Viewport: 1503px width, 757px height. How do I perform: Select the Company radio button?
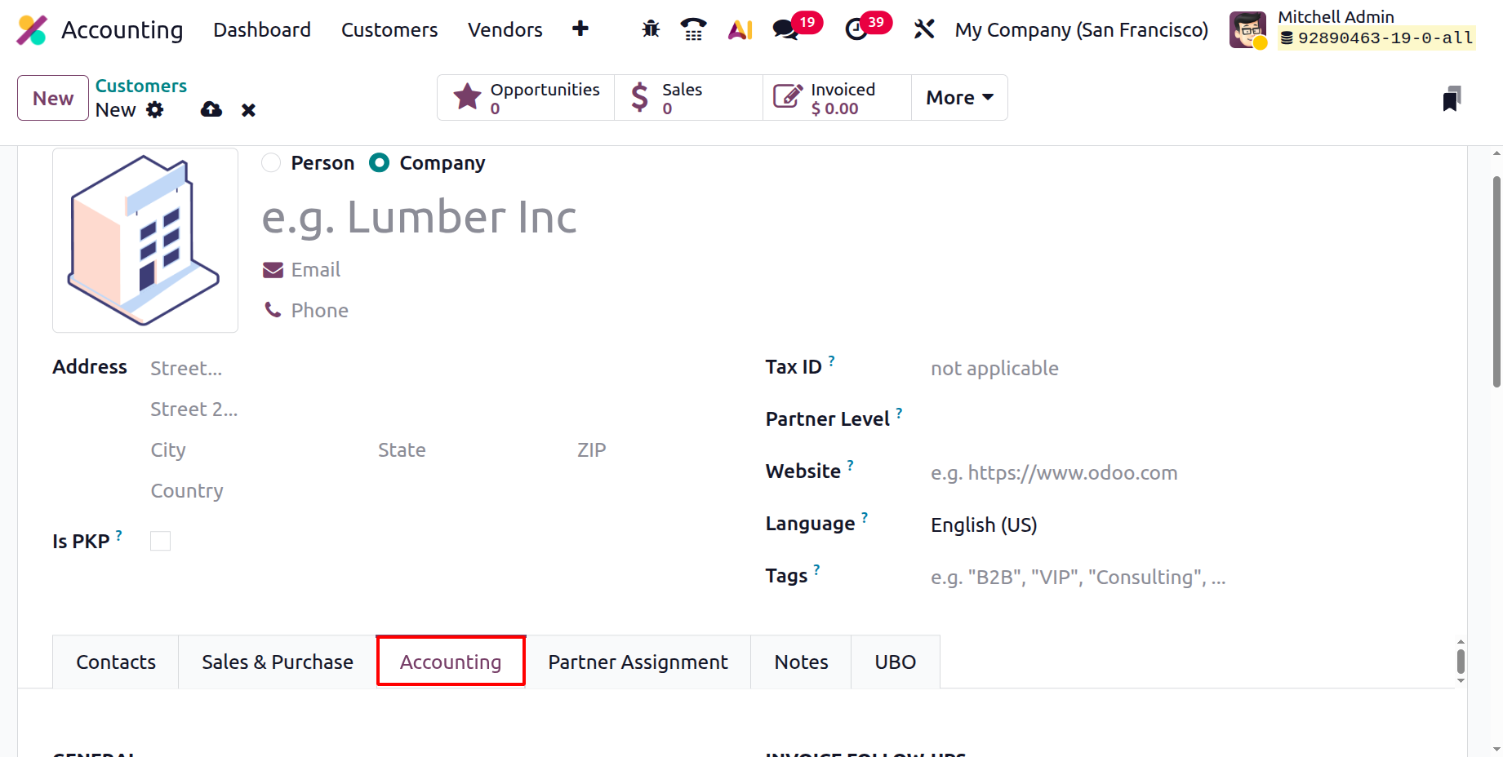coord(379,163)
